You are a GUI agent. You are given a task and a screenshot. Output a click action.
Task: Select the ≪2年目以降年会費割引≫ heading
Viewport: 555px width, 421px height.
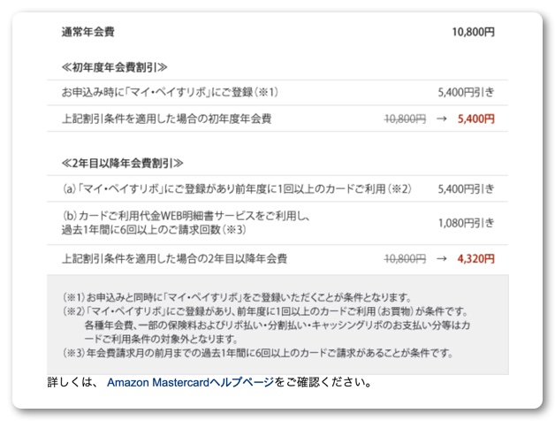pos(122,163)
